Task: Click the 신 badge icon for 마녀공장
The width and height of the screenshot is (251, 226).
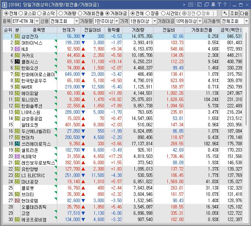Action: click(17, 182)
